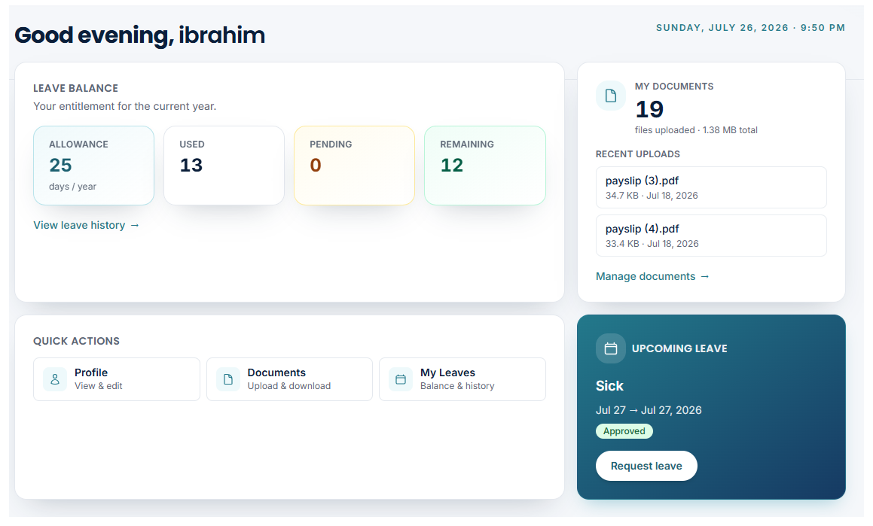Viewport: 873px width, 526px height.
Task: Click the 'MY DOCUMENTS' label
Action: (674, 87)
